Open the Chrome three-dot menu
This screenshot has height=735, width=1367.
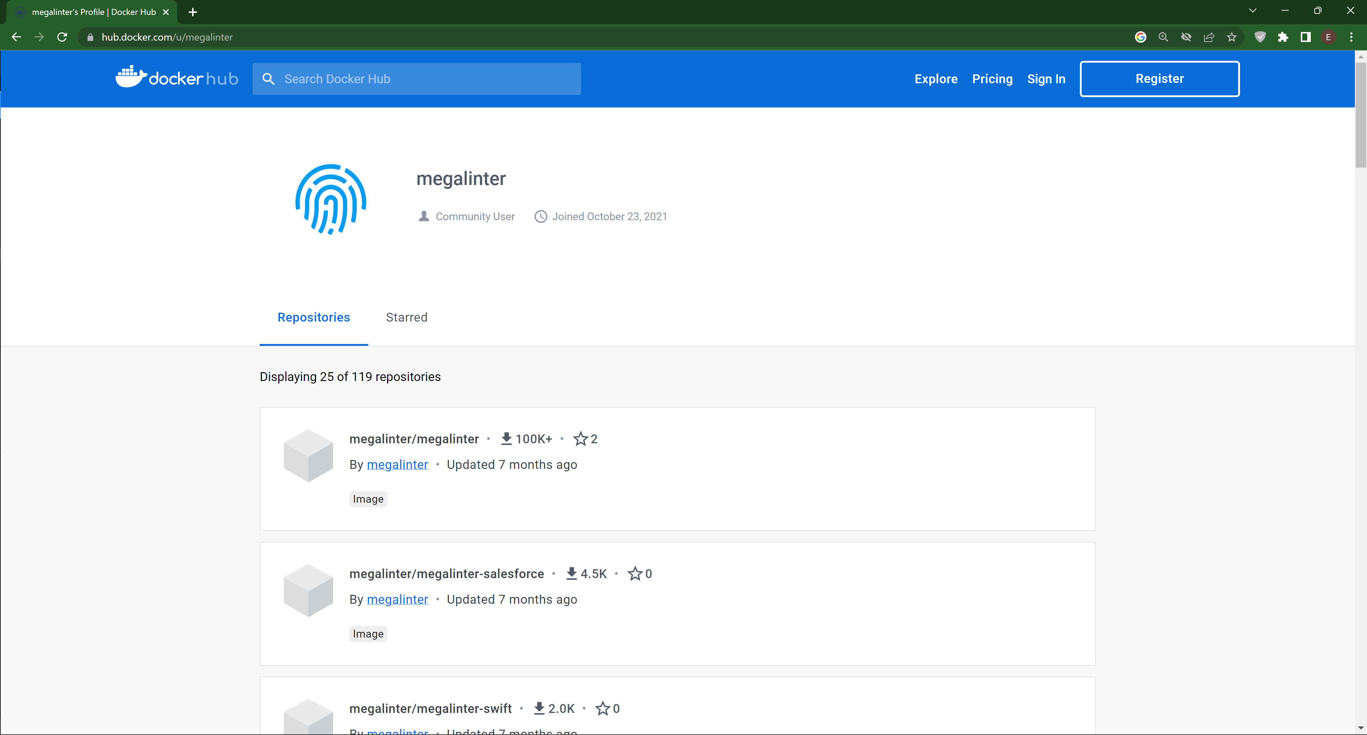click(x=1351, y=37)
